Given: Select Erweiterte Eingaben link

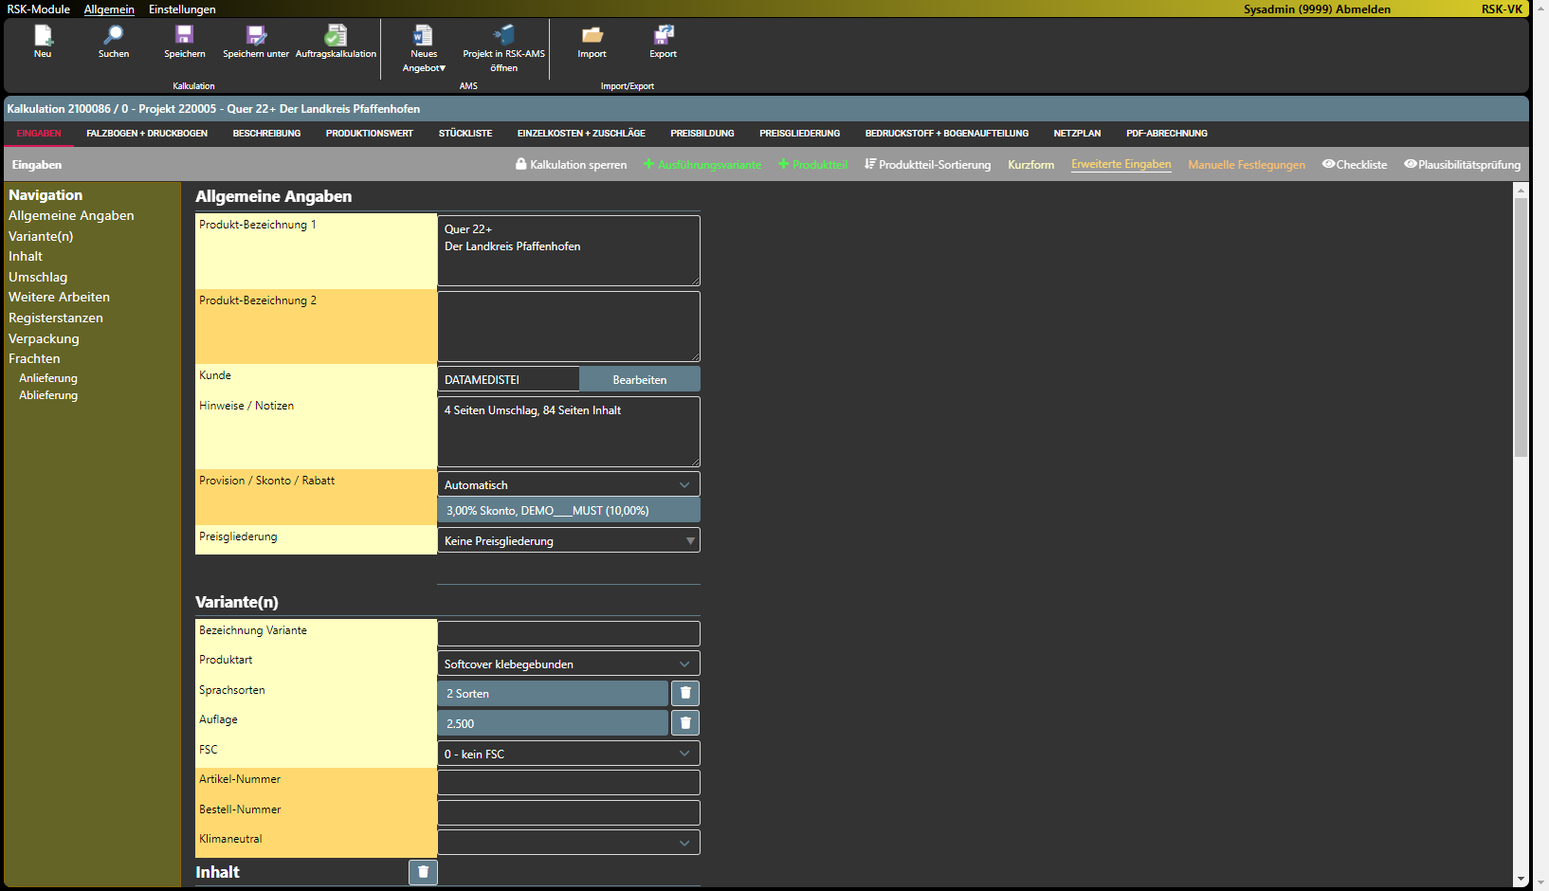Looking at the screenshot, I should [1121, 164].
